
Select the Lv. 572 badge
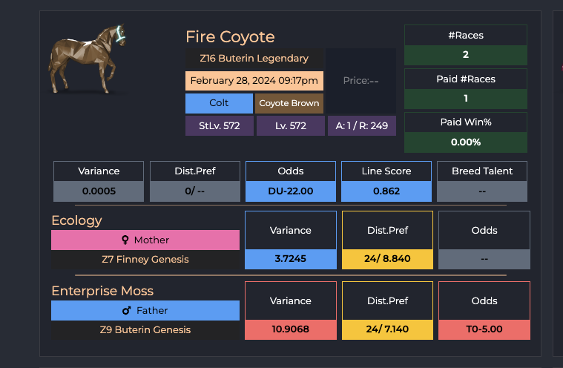point(291,125)
